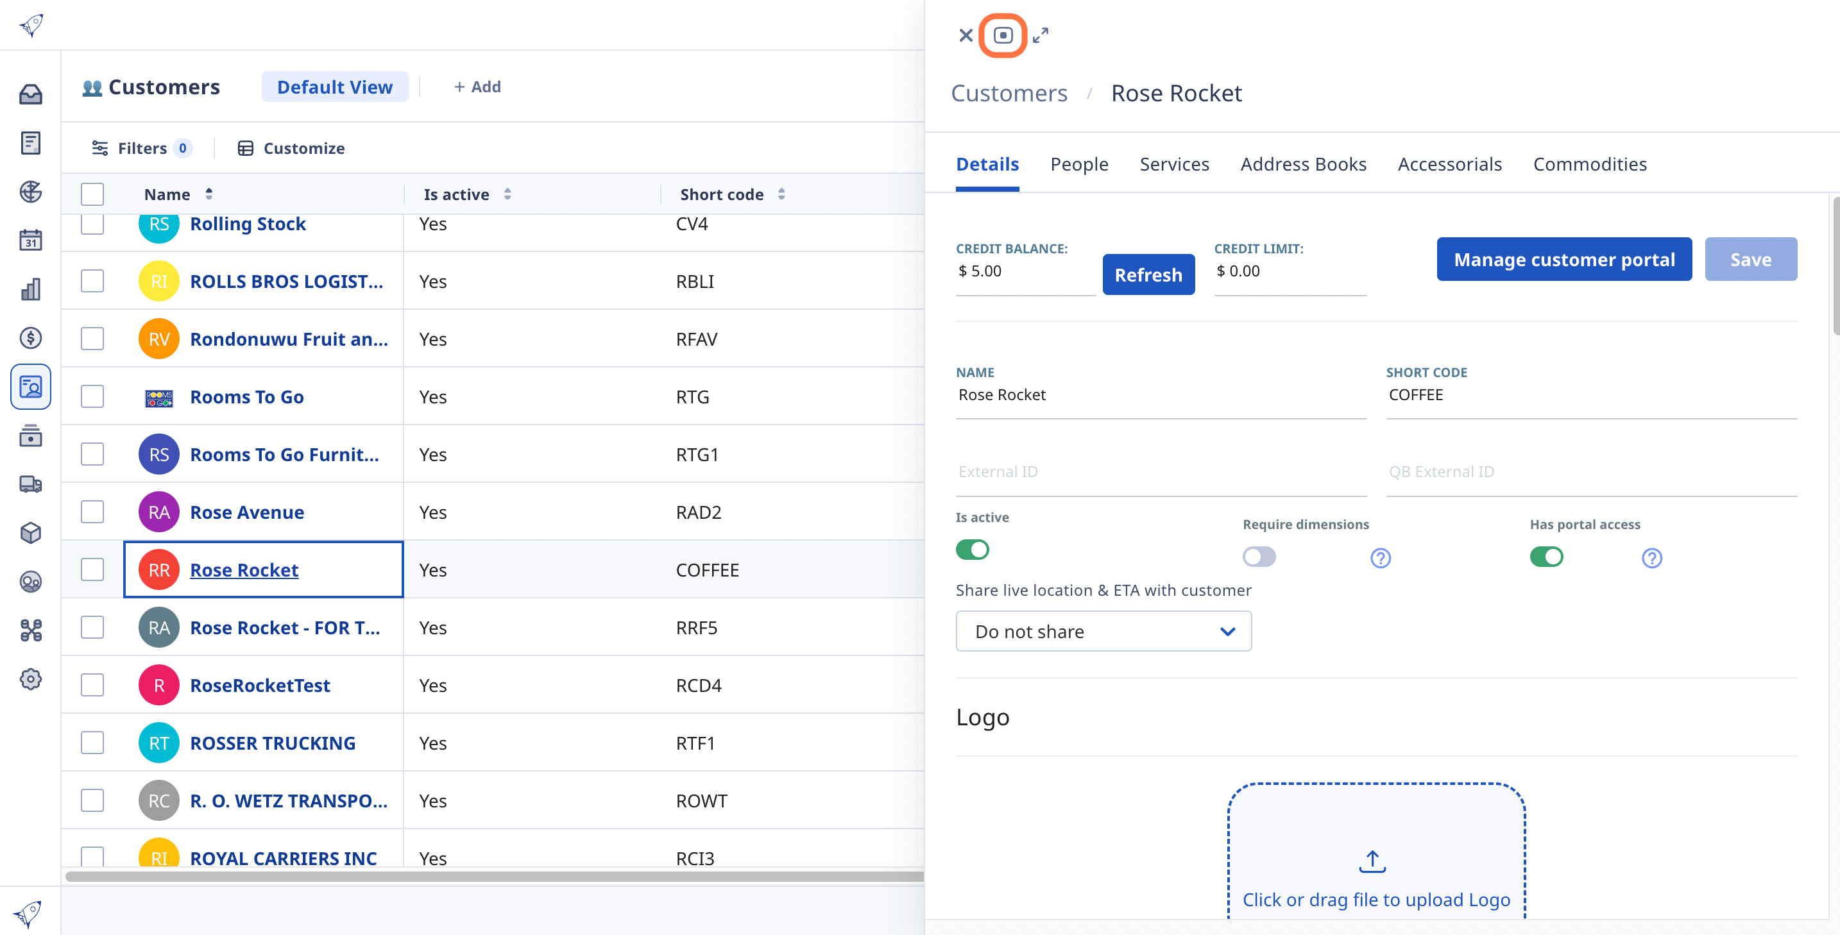Open the briefcase icon in sidebar
Viewport: 1840px width, 935px height.
[x=31, y=436]
